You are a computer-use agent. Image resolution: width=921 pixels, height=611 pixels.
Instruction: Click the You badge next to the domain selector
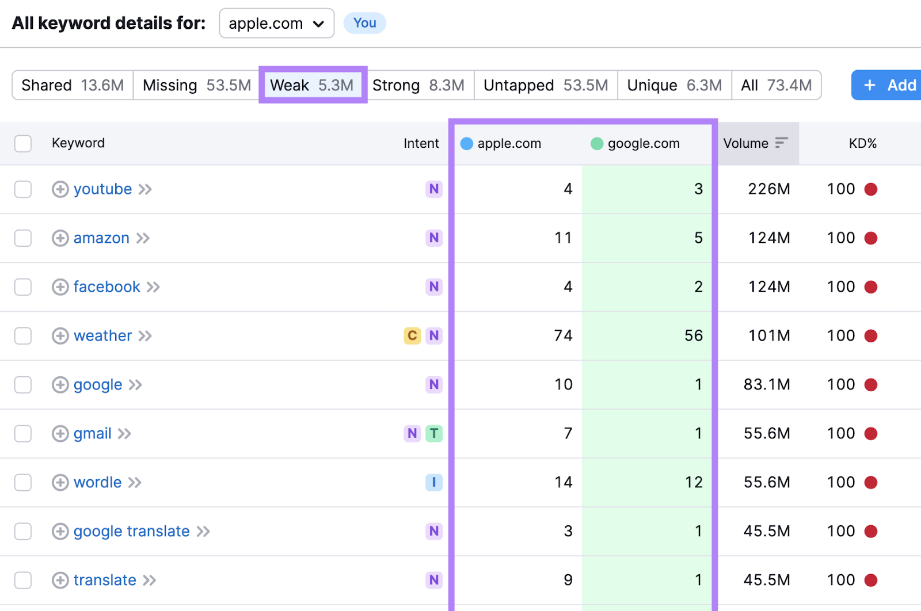[x=364, y=23]
